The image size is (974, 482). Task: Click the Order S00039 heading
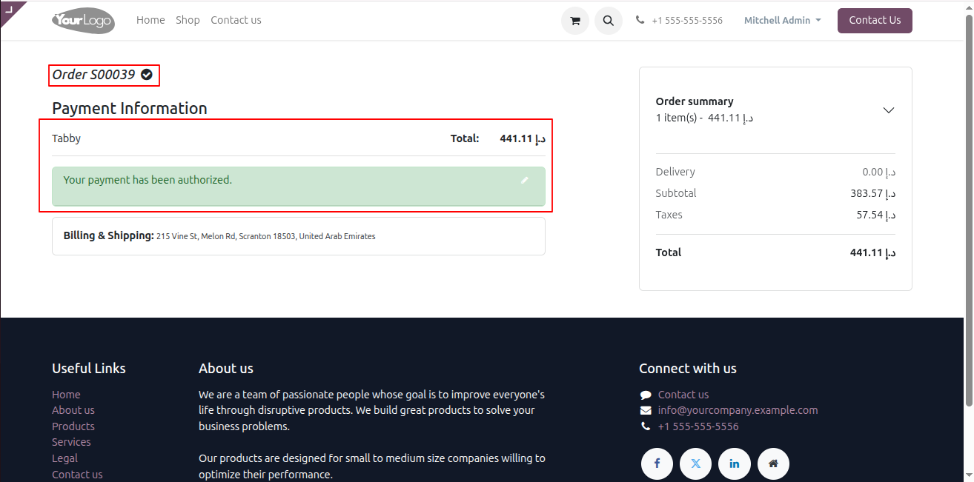pyautogui.click(x=93, y=75)
